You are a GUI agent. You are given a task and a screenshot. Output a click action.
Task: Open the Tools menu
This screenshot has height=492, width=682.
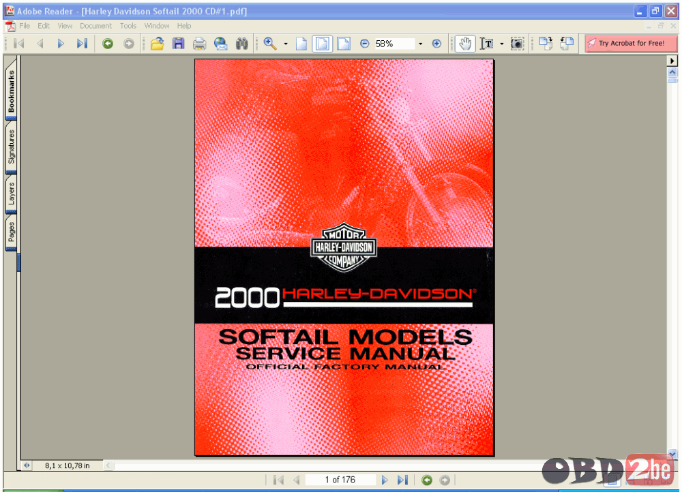click(x=128, y=26)
